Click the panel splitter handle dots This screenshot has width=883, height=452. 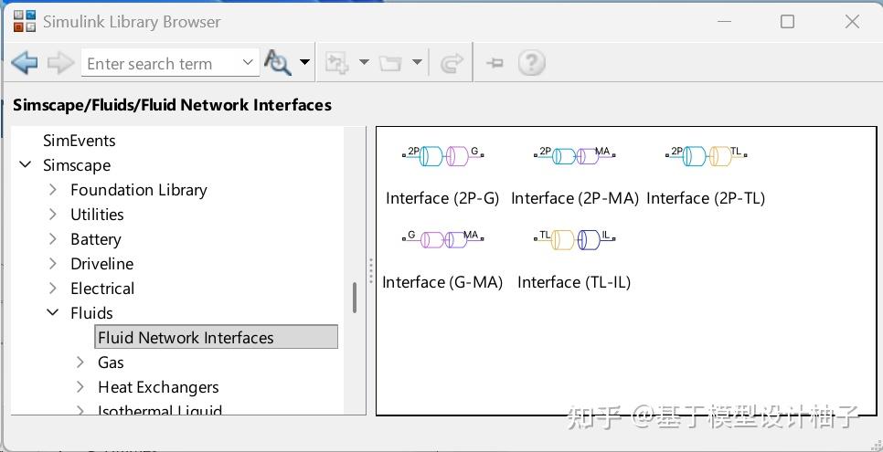370,271
